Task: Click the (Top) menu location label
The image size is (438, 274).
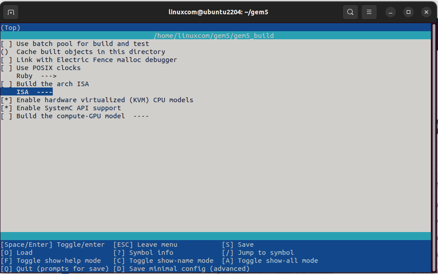Action: click(x=10, y=28)
